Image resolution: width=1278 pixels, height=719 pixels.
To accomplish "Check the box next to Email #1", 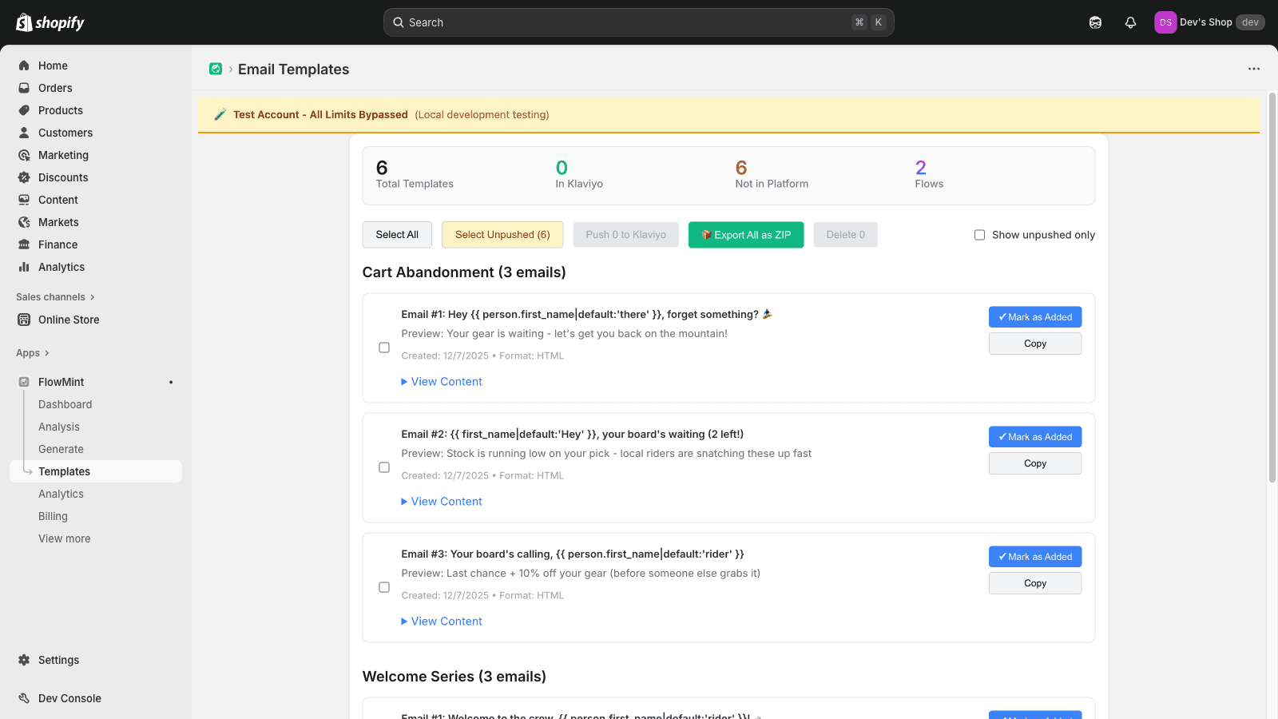I will click(384, 348).
